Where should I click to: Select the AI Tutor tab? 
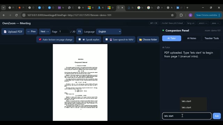(171, 38)
